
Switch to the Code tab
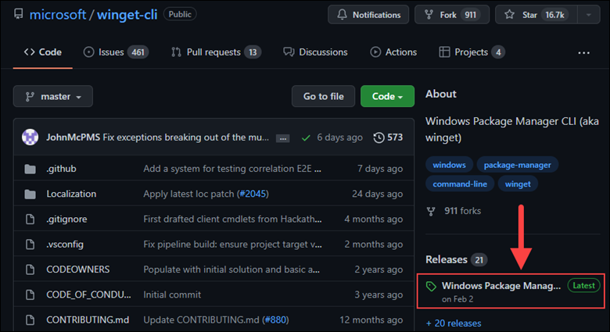pos(43,52)
